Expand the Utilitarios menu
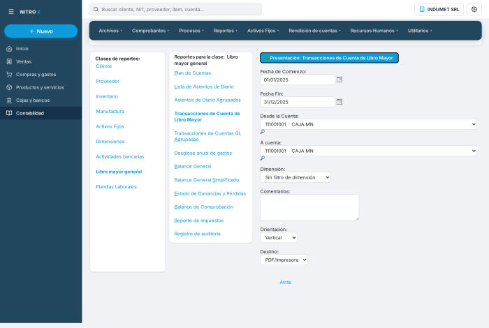The image size is (489, 328). [x=419, y=31]
